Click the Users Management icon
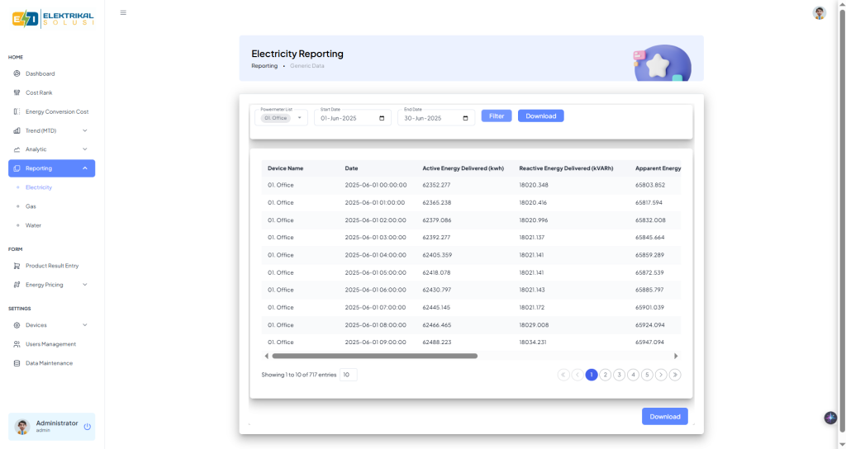 click(17, 344)
